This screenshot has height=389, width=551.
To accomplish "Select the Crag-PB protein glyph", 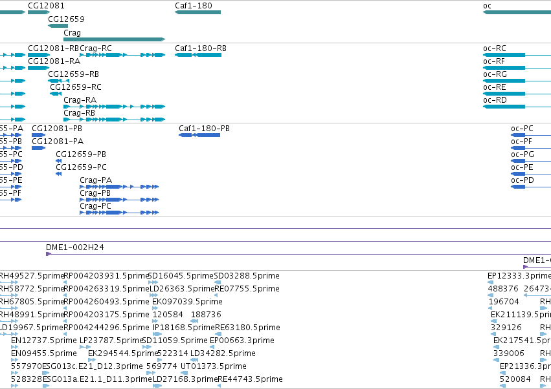I will click(119, 200).
